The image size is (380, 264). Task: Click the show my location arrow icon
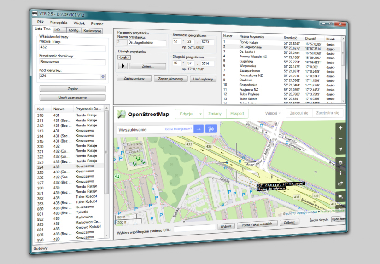point(340,149)
